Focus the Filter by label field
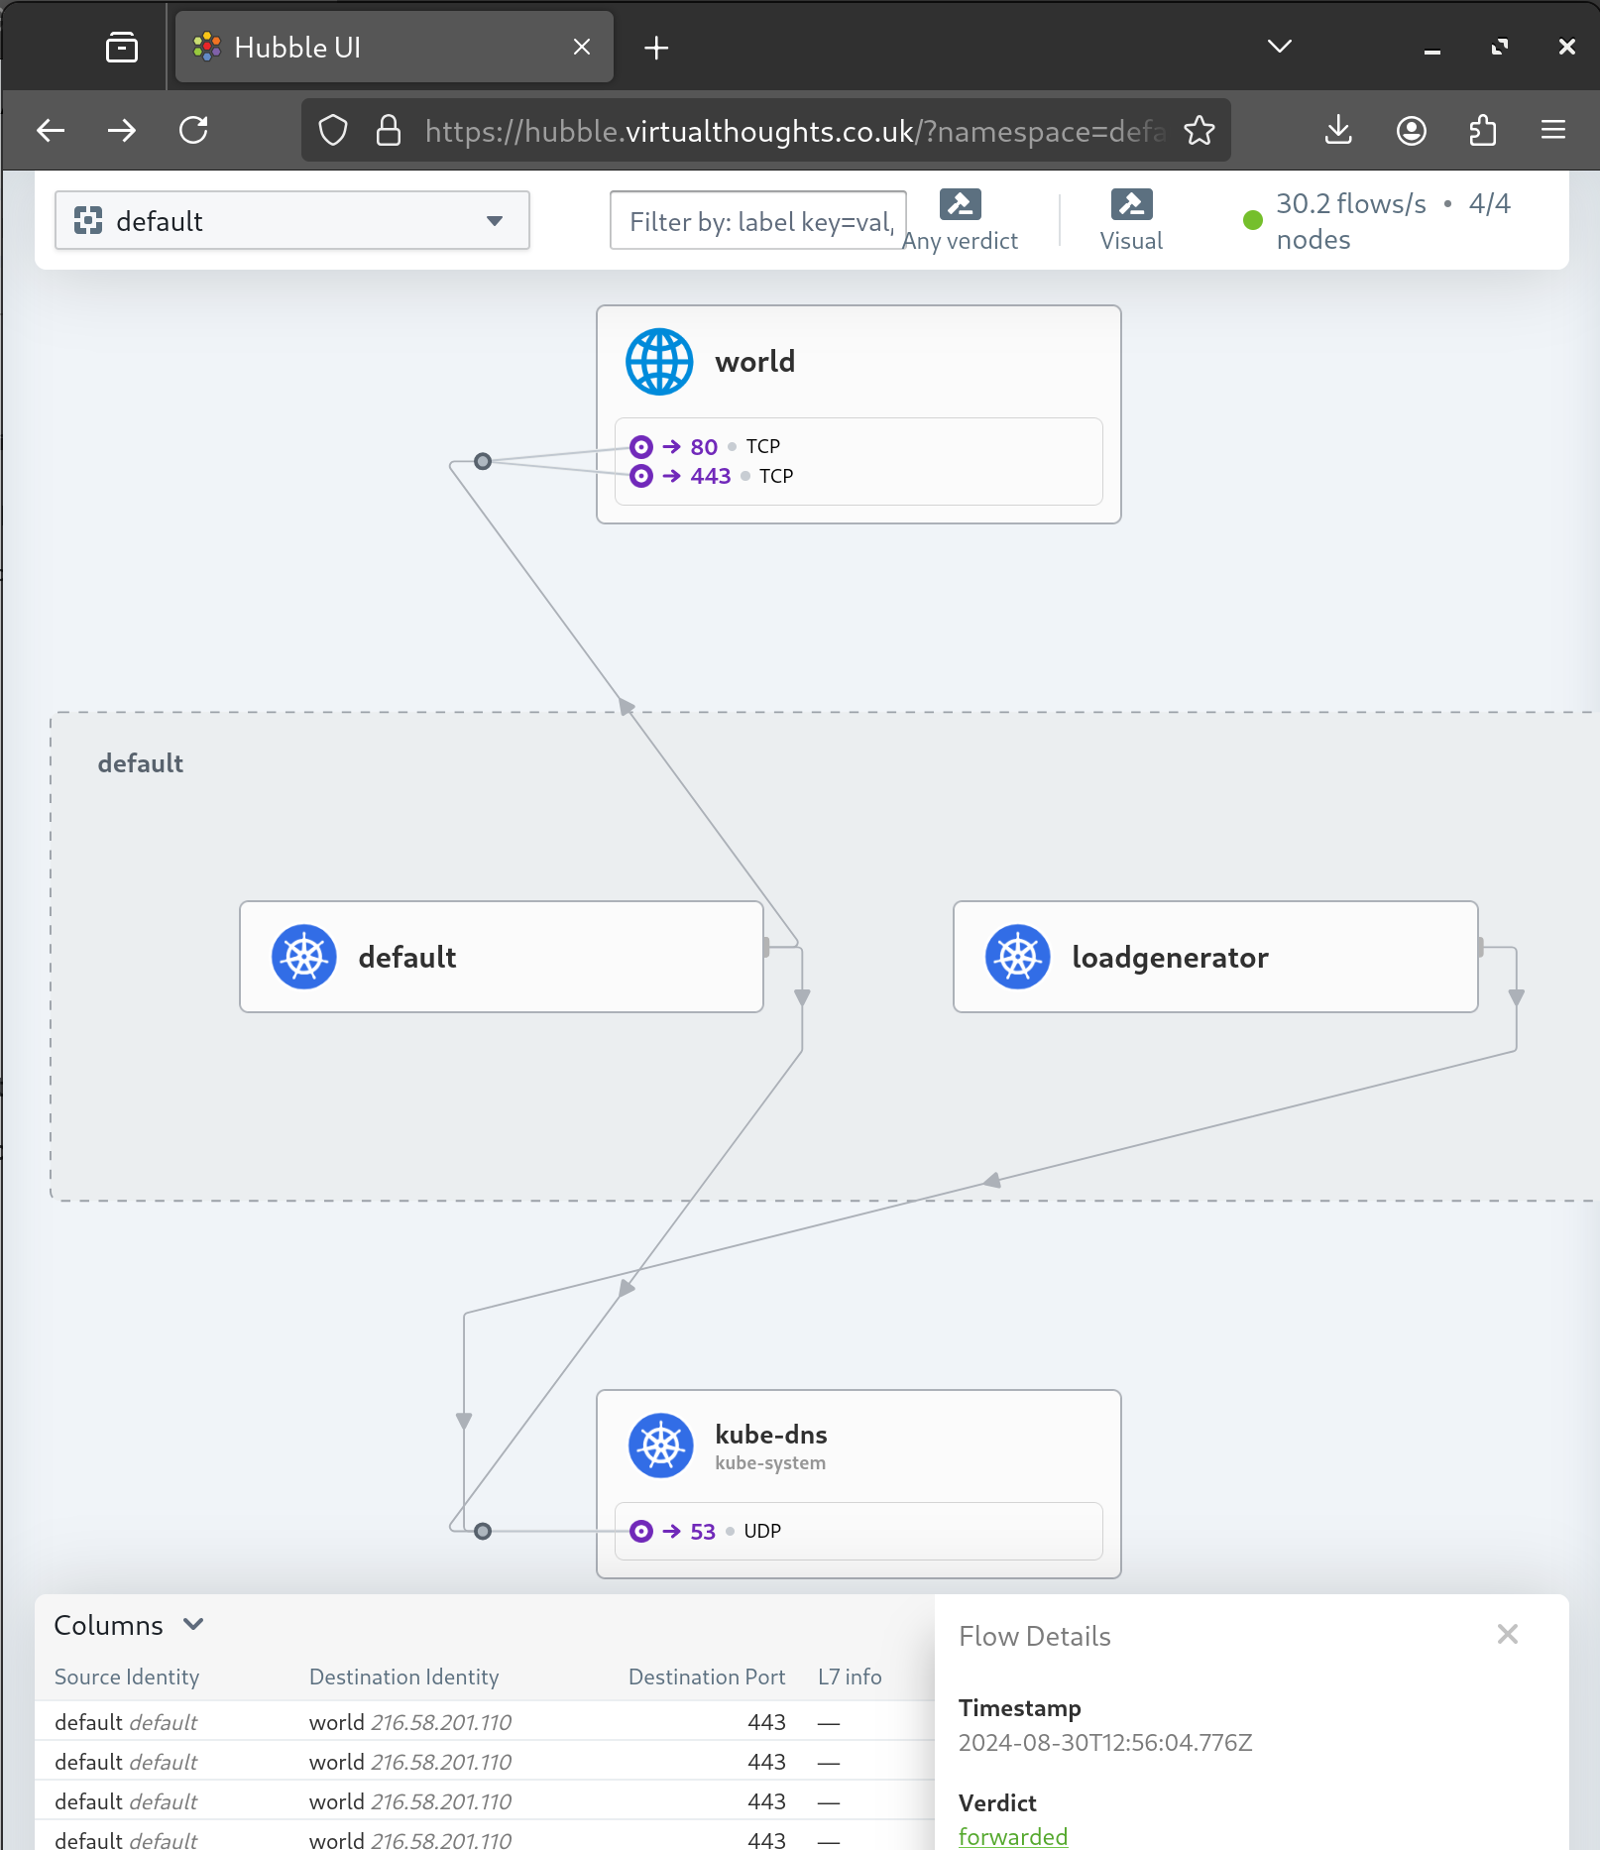The width and height of the screenshot is (1600, 1850). click(758, 220)
